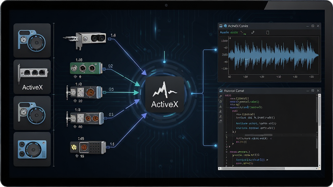Viewport: 333px width, 187px height.
Task: Click the diamond marker labeled 18
Action: pos(77,156)
